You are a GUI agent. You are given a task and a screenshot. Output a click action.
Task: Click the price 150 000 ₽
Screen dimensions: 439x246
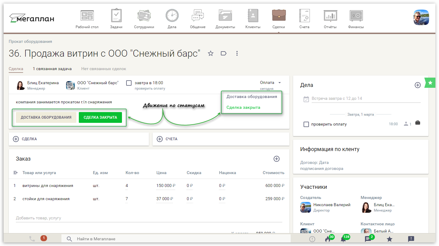coord(166,185)
